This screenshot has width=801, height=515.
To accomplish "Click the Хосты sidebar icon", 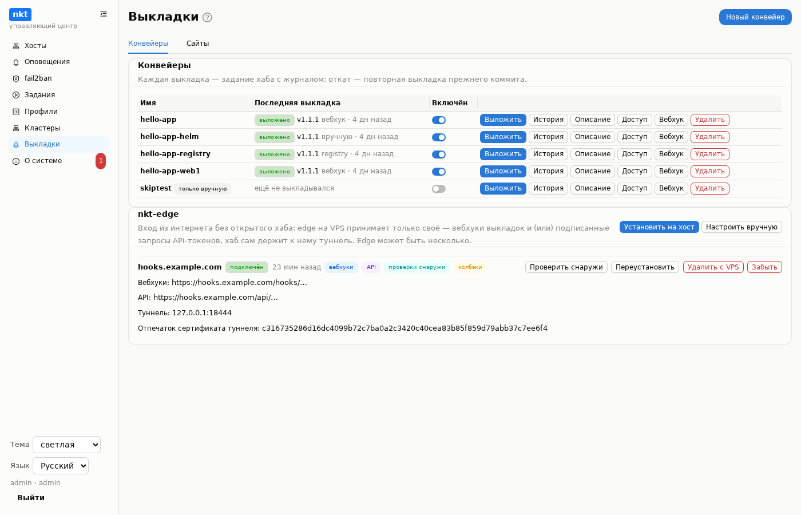I will pos(16,46).
